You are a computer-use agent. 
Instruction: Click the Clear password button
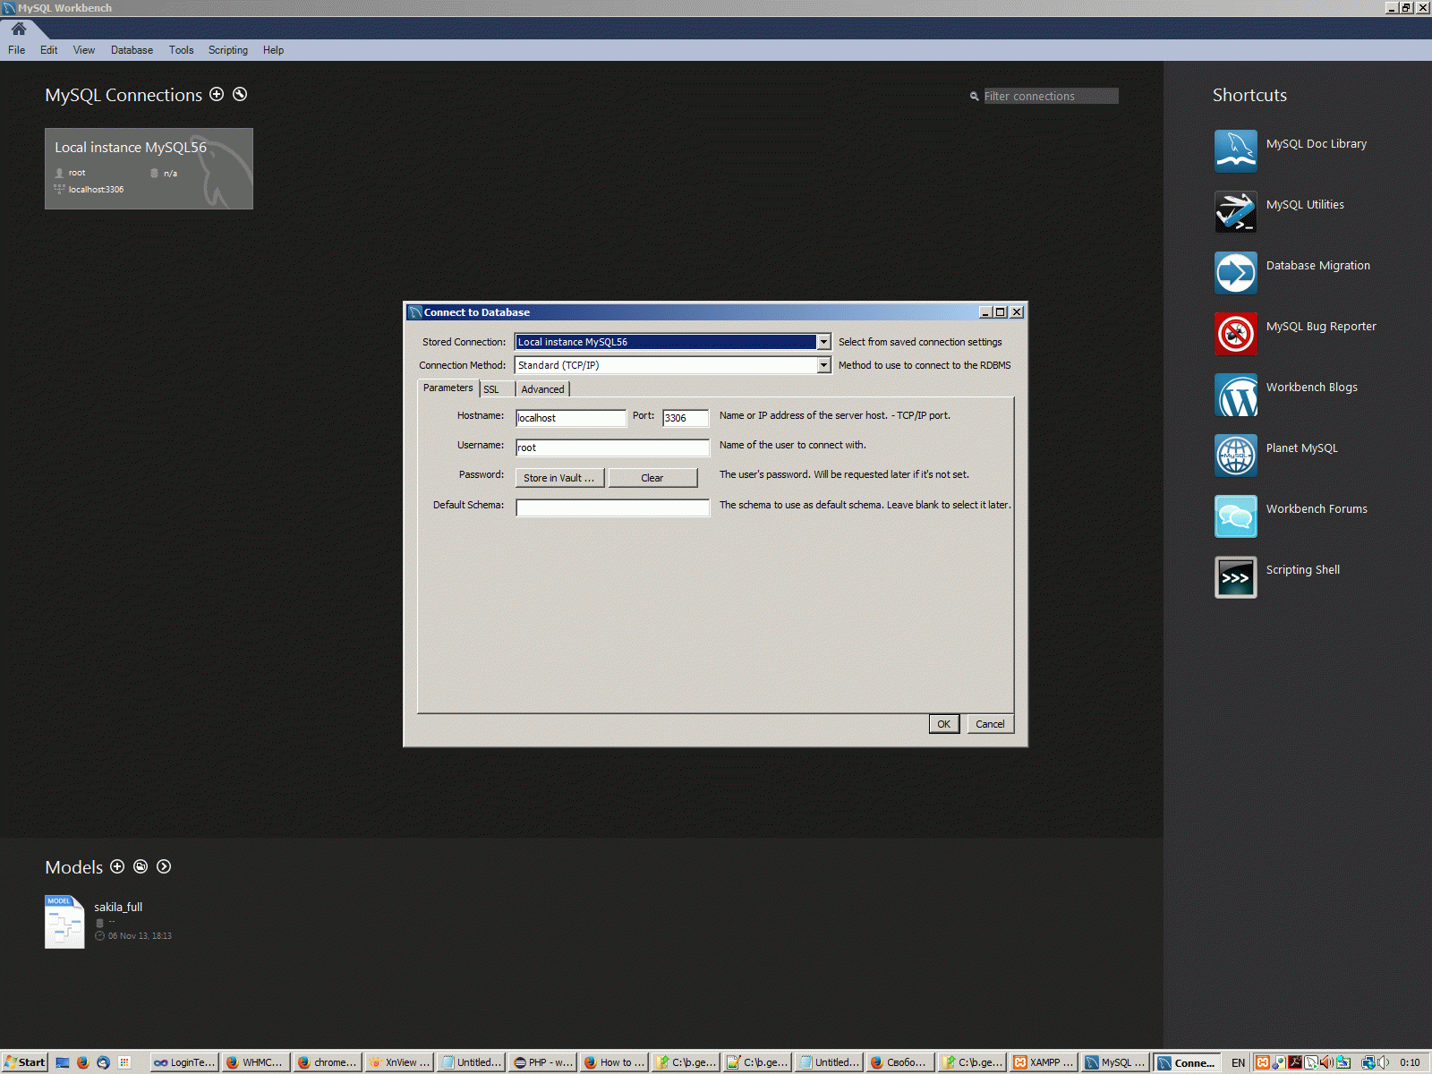point(652,478)
